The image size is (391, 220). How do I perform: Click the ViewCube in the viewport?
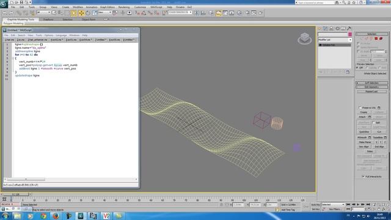point(305,38)
